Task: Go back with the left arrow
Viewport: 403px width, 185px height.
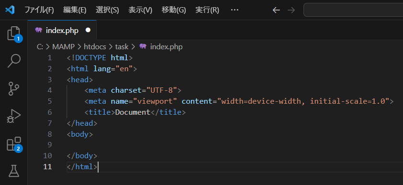Action: point(276,10)
